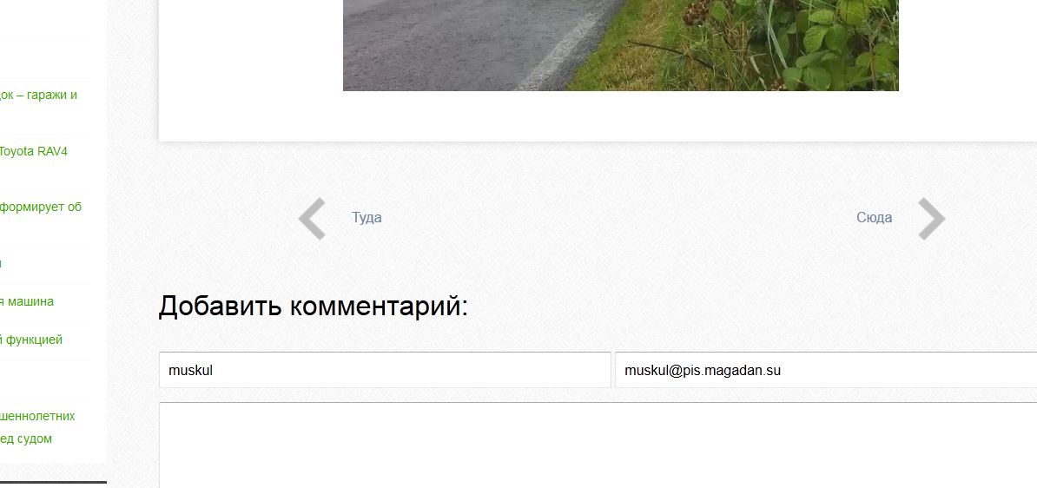Open the Toyota RAV4 sidebar link
The height and width of the screenshot is (488, 1037).
pyautogui.click(x=33, y=151)
